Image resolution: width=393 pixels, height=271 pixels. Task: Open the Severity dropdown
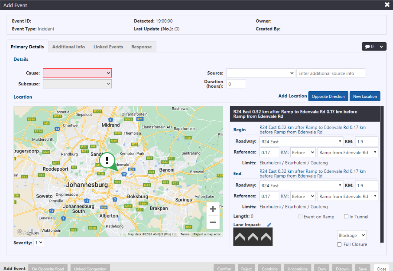39,242
